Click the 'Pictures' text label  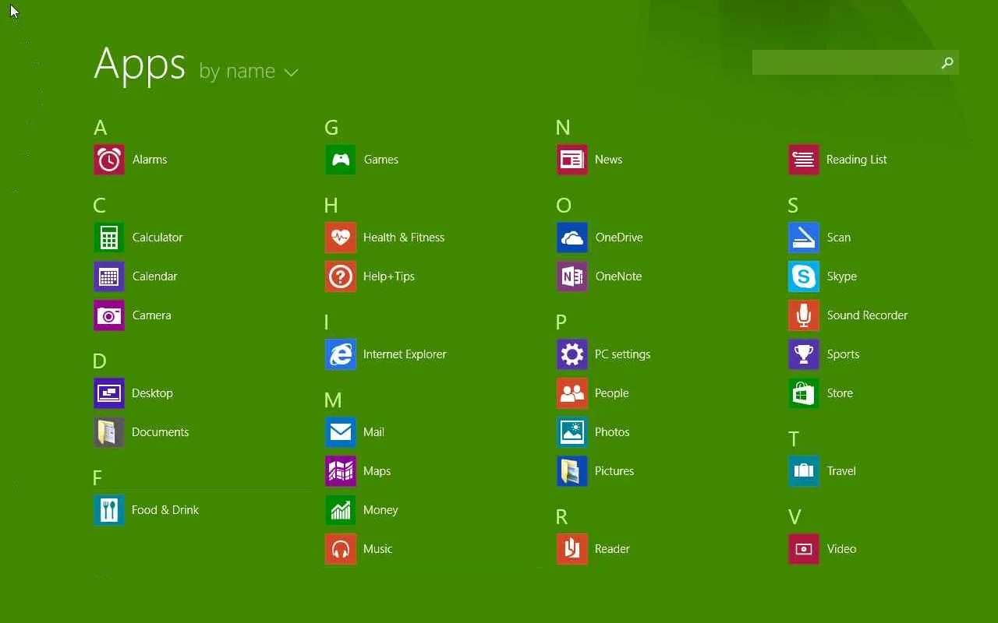coord(614,471)
